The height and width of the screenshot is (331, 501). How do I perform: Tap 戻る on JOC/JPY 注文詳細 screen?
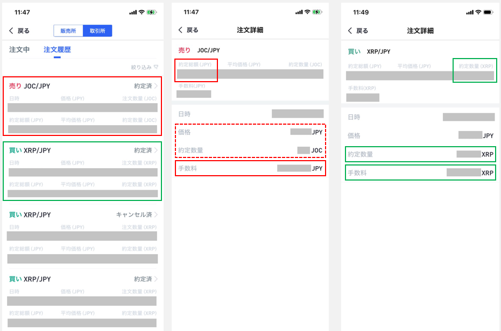[x=192, y=30]
